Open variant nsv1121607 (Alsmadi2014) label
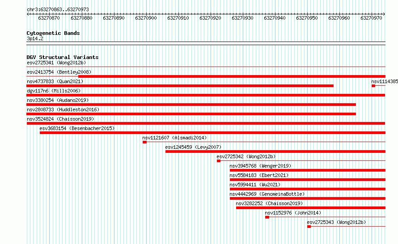398x244 pixels. tap(175, 138)
